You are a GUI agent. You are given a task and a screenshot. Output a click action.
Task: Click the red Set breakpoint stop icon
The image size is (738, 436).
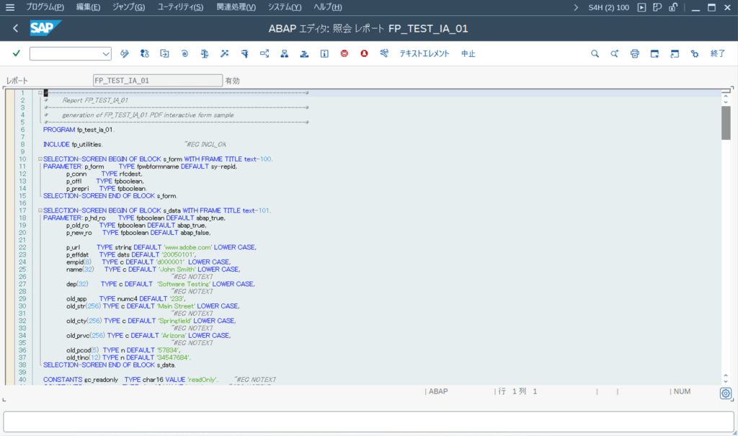tap(344, 53)
